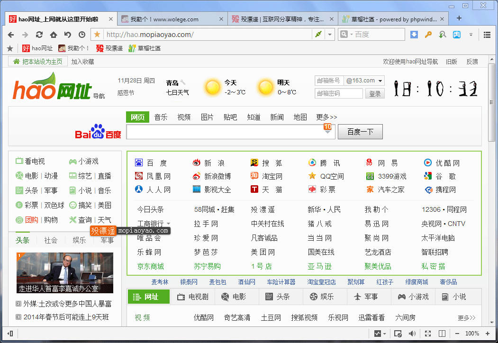Click the bookmark star in address bar
This screenshot has height=343, width=498.
pos(97,34)
